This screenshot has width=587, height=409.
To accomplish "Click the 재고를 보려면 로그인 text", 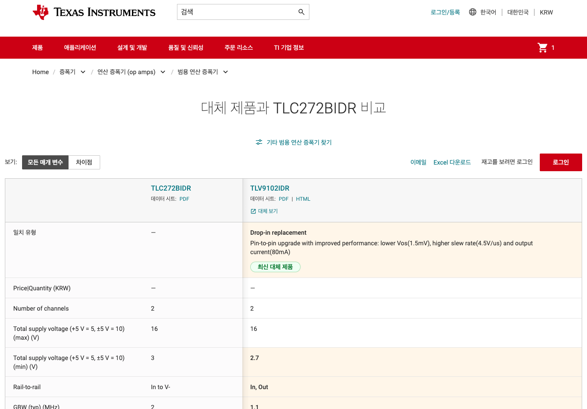I will (x=507, y=162).
